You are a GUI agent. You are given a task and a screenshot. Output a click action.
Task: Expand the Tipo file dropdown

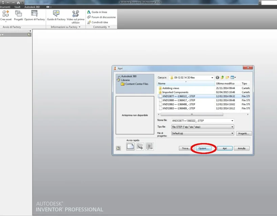pyautogui.click(x=232, y=127)
